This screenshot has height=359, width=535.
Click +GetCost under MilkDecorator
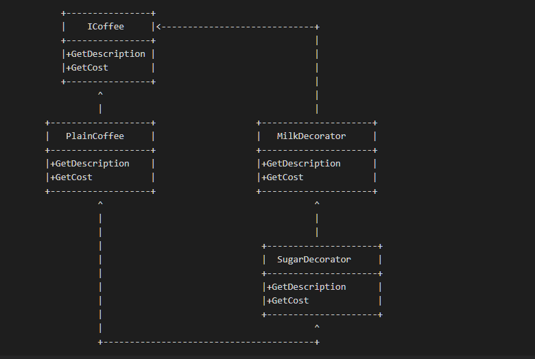click(x=283, y=177)
